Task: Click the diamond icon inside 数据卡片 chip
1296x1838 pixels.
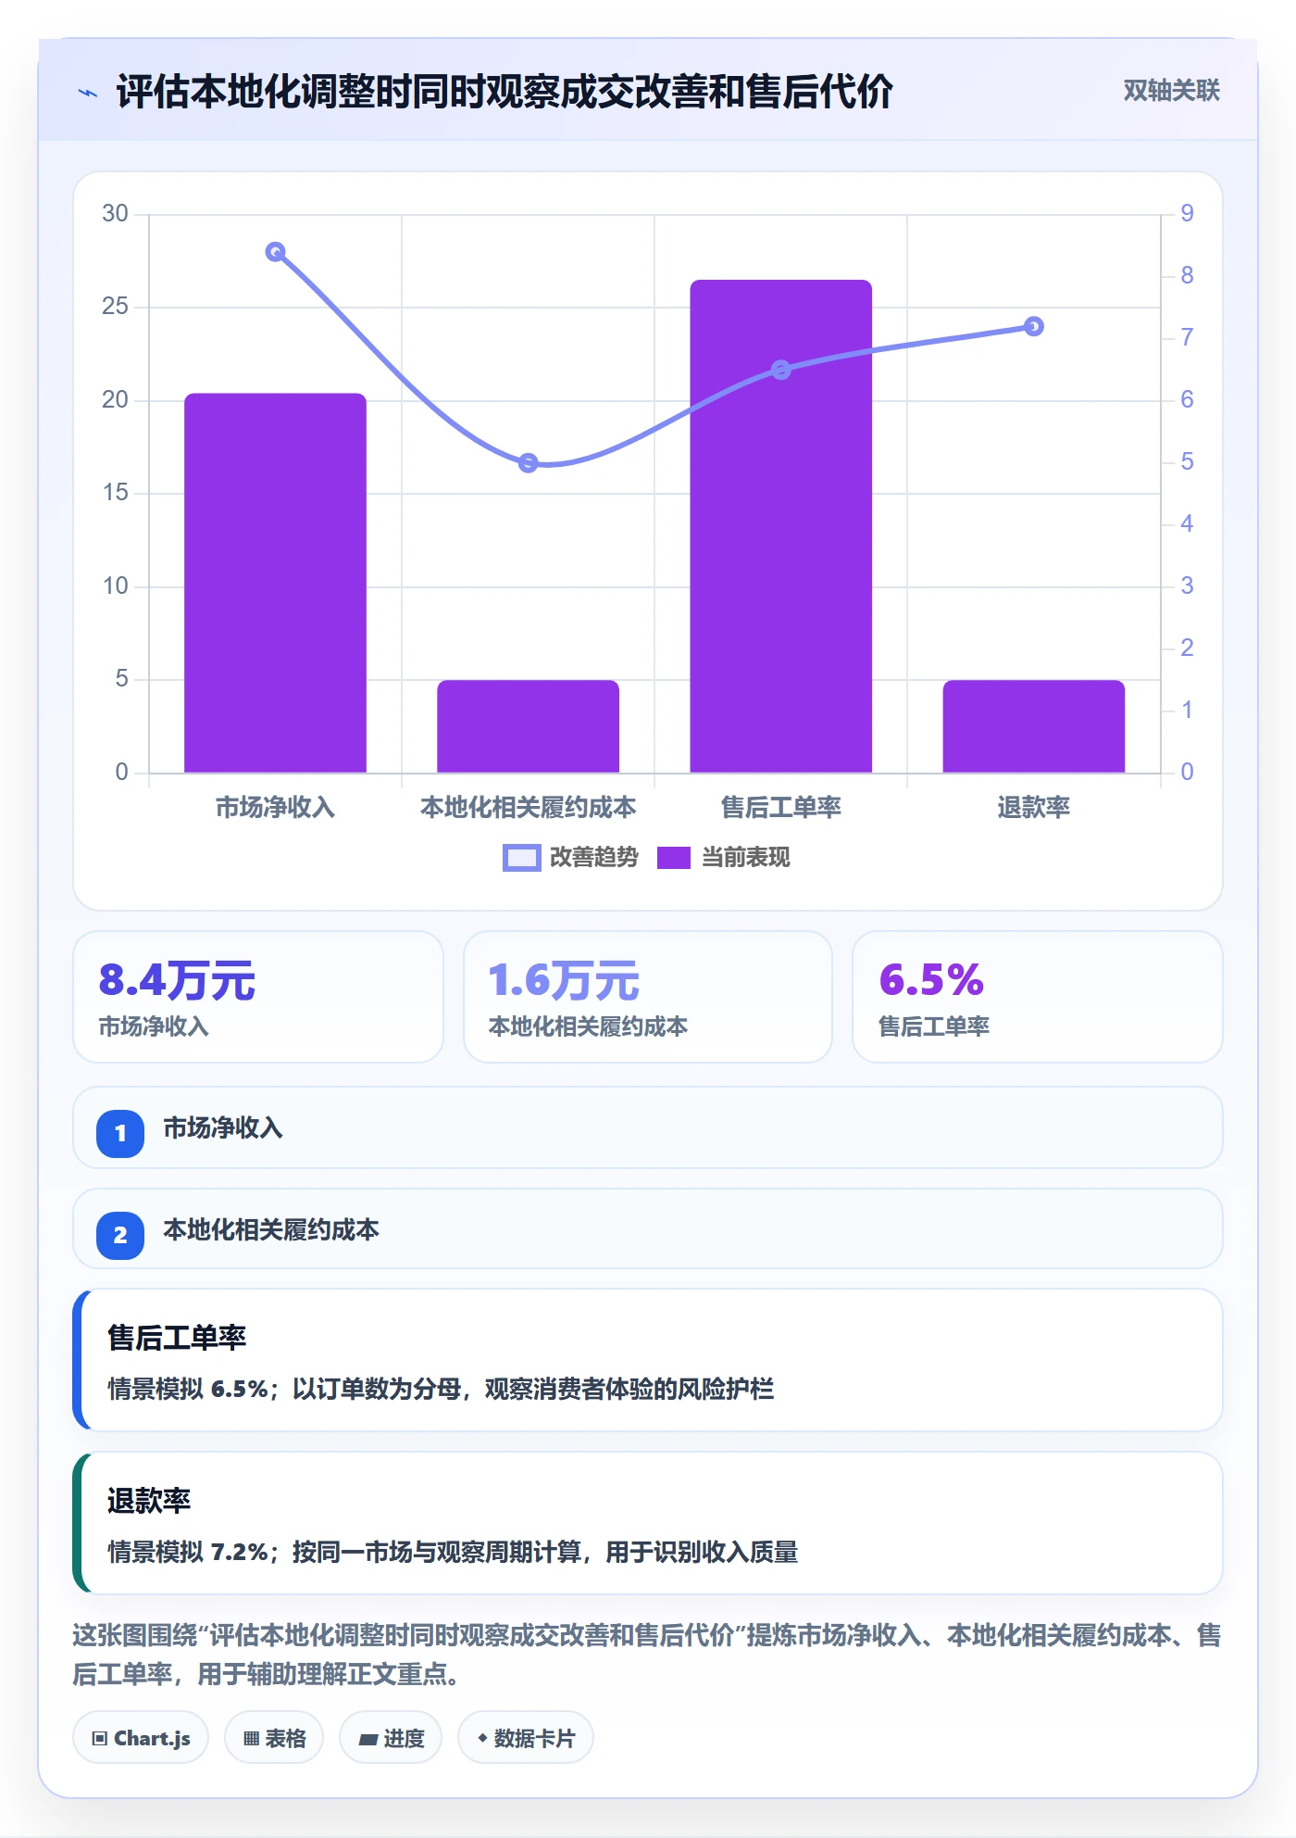Action: [x=482, y=1738]
